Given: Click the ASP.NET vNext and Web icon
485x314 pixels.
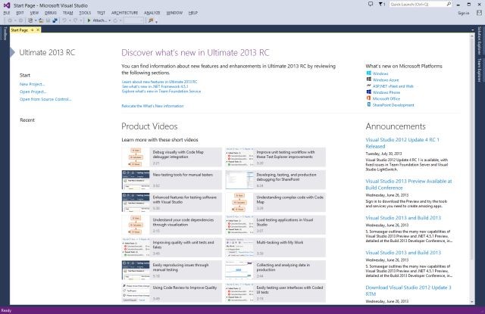Looking at the screenshot, I should point(369,85).
